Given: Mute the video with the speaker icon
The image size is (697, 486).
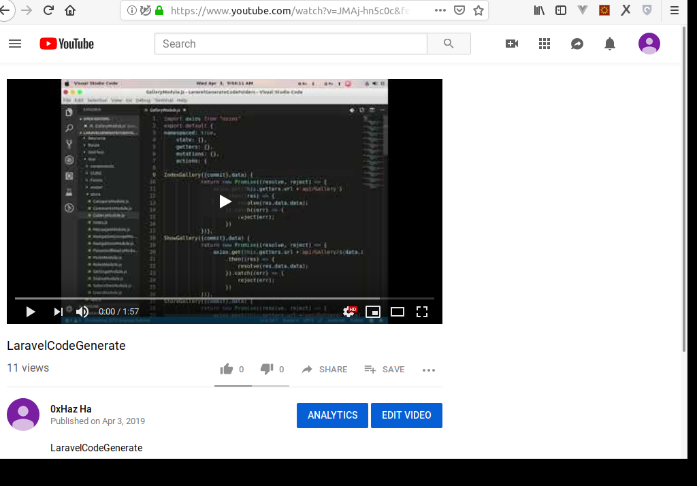Looking at the screenshot, I should (82, 311).
